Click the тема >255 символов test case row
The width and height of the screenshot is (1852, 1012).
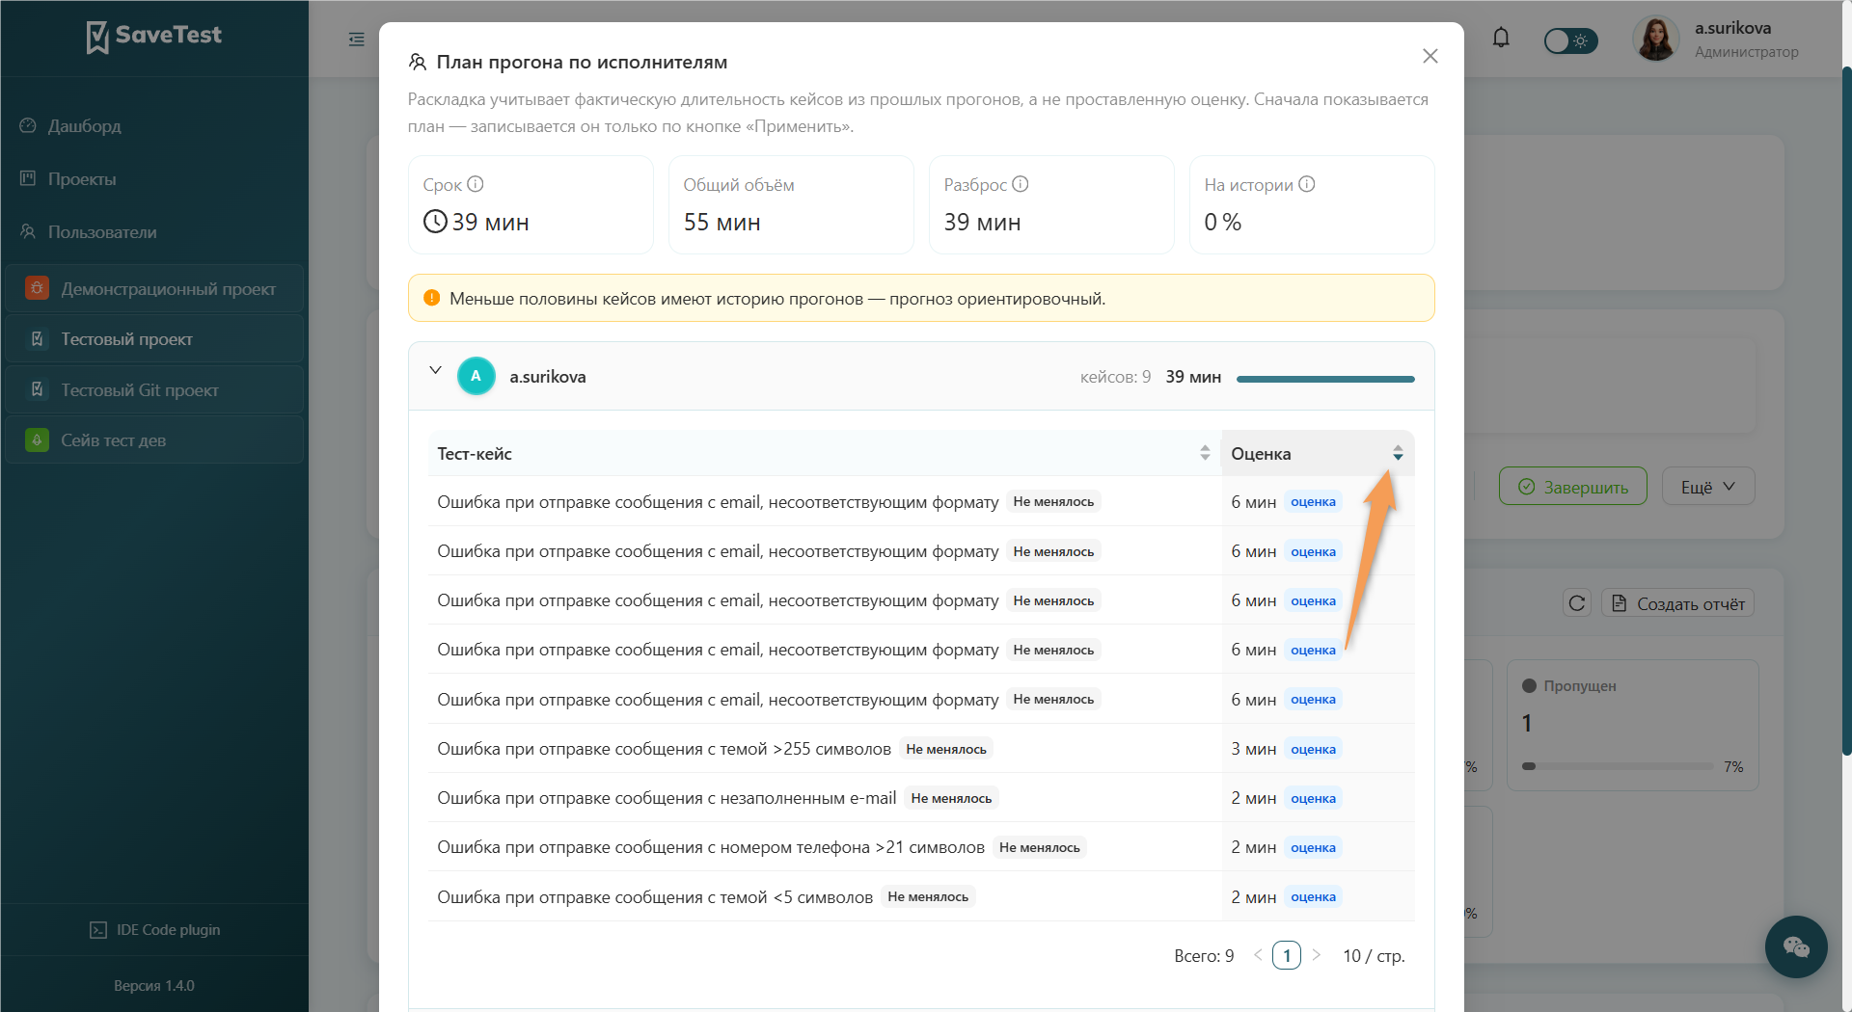coord(921,749)
